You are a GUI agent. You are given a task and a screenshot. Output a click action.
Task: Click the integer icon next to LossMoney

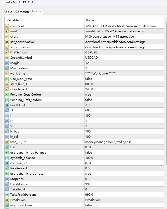pyautogui.click(x=7, y=184)
